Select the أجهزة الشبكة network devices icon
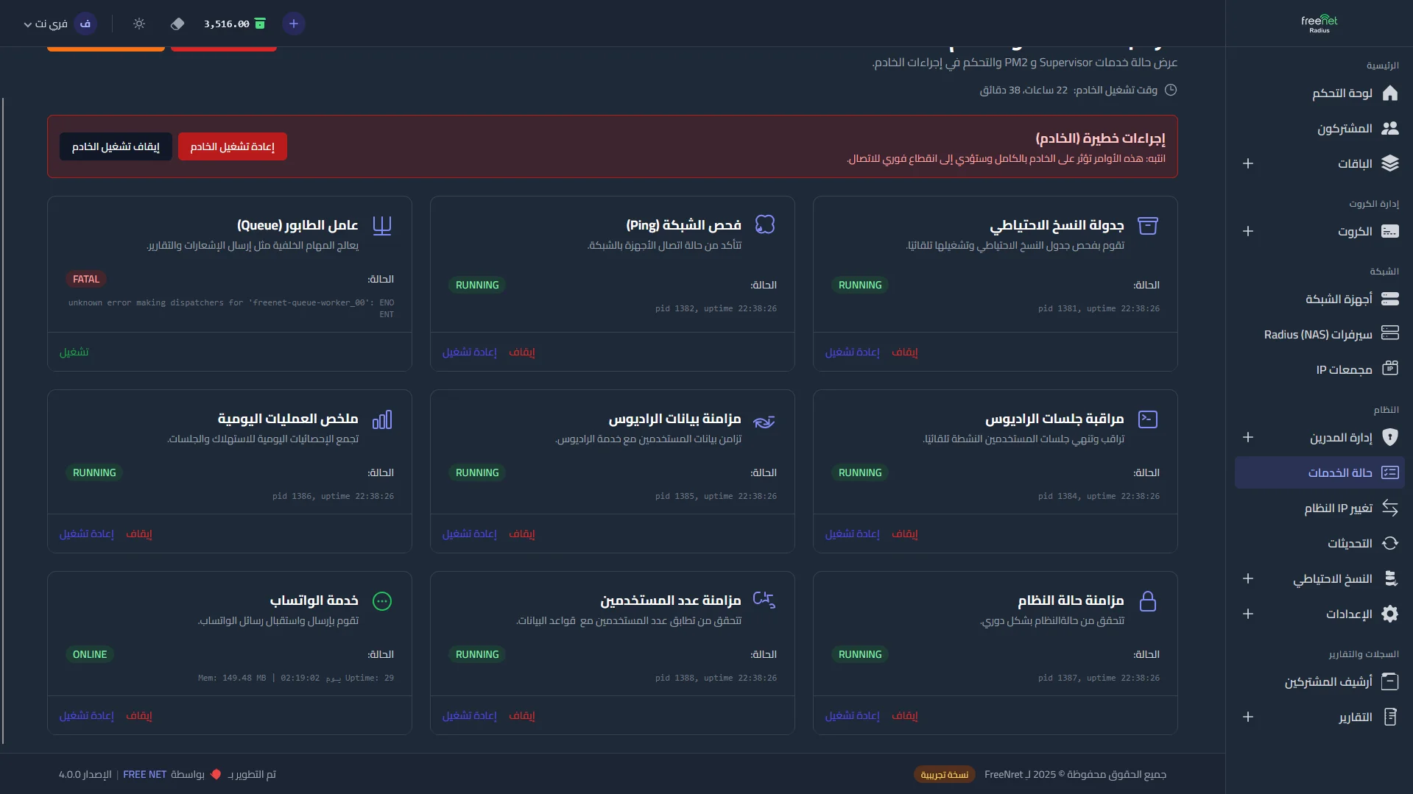Screen dimensions: 1413x794 pos(1391,299)
